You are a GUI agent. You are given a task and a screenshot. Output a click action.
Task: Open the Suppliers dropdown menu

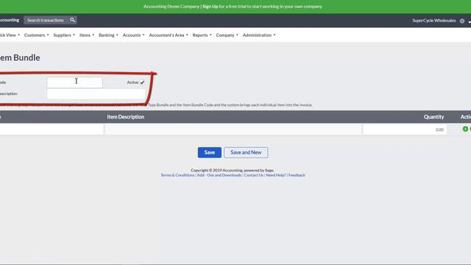pos(64,35)
